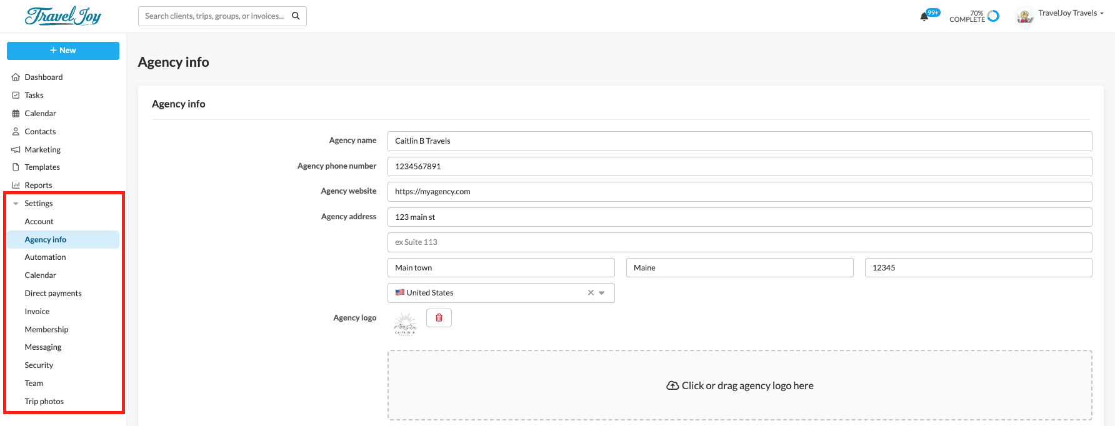The image size is (1115, 426).
Task: Click the Agency phone number field
Action: click(x=740, y=167)
